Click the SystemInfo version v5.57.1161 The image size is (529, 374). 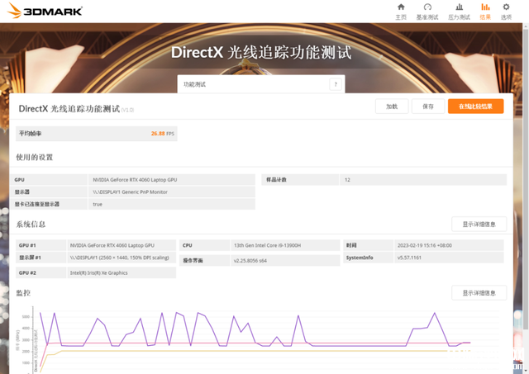(409, 258)
